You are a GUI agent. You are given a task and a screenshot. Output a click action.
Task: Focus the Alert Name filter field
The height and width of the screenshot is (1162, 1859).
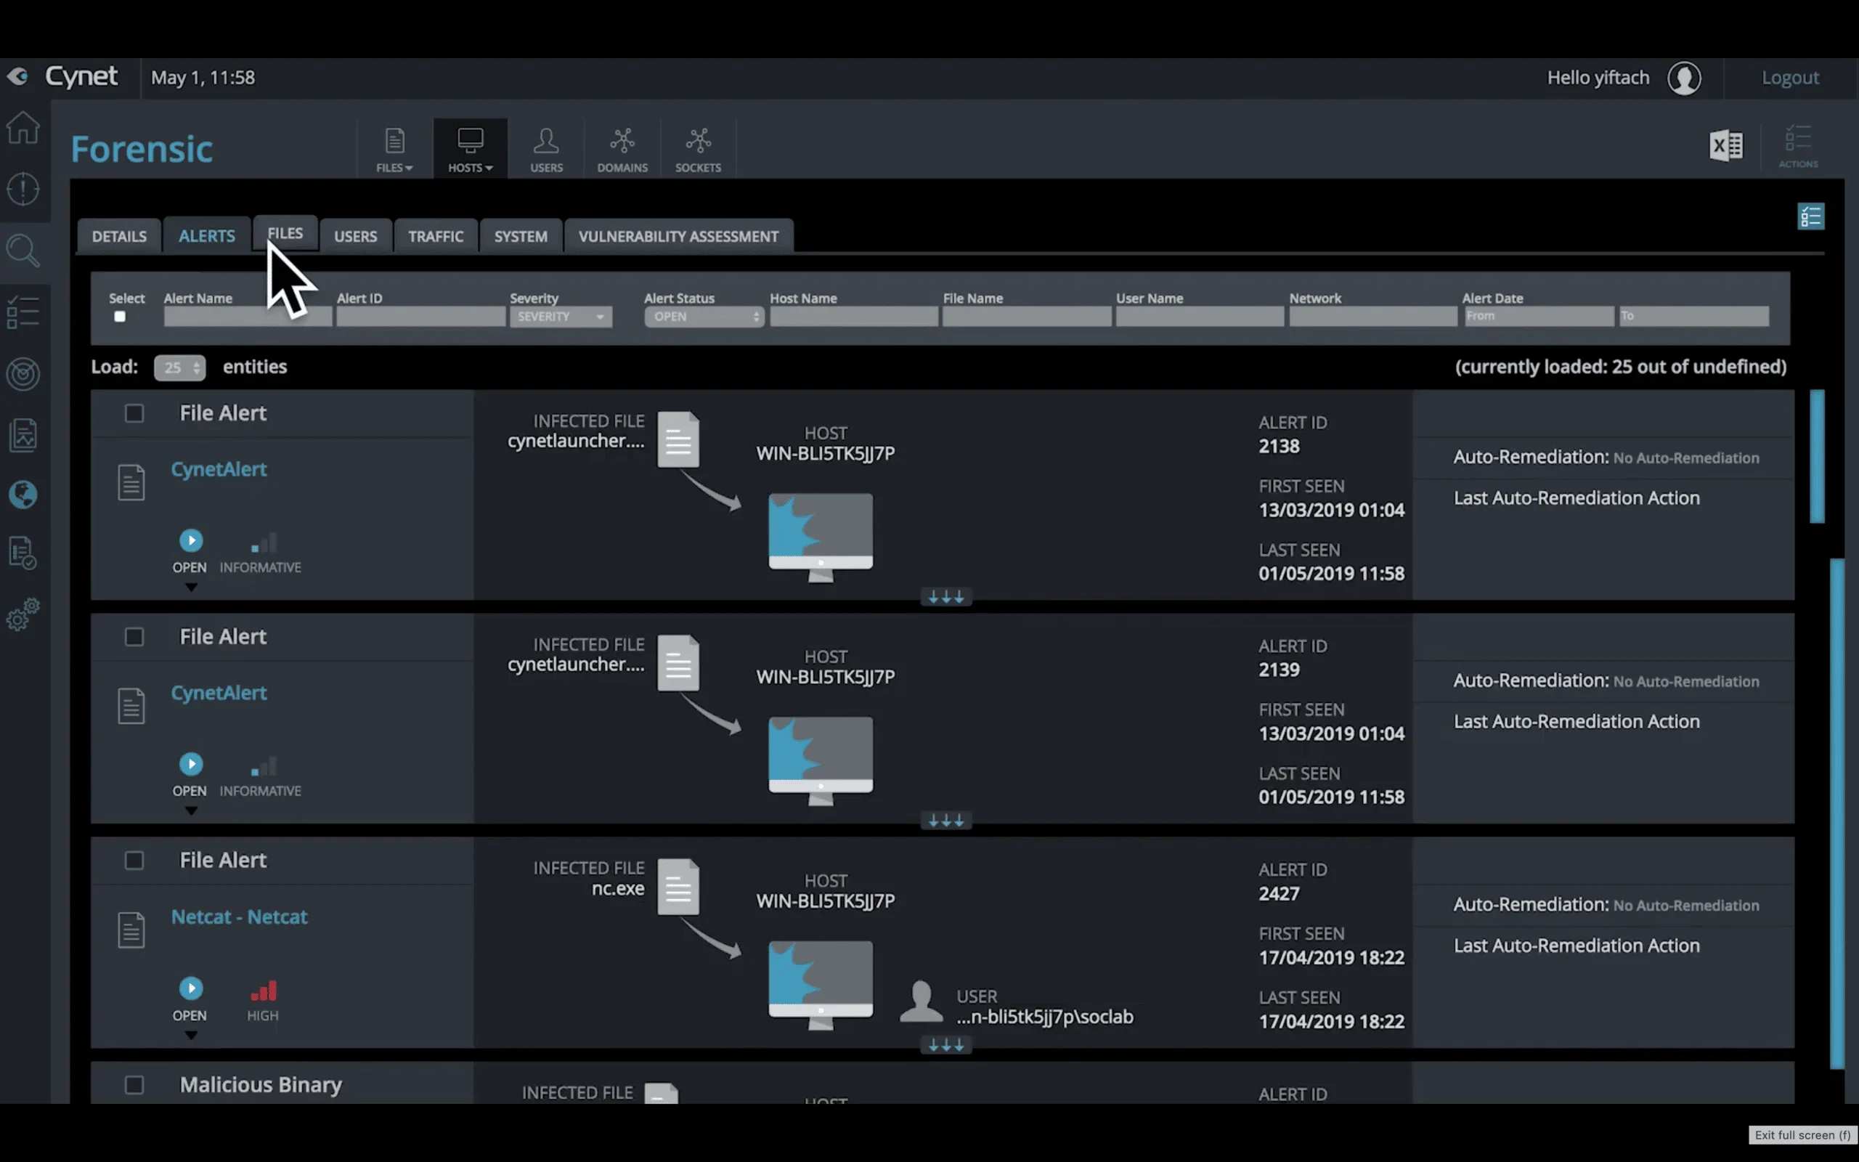(x=248, y=317)
